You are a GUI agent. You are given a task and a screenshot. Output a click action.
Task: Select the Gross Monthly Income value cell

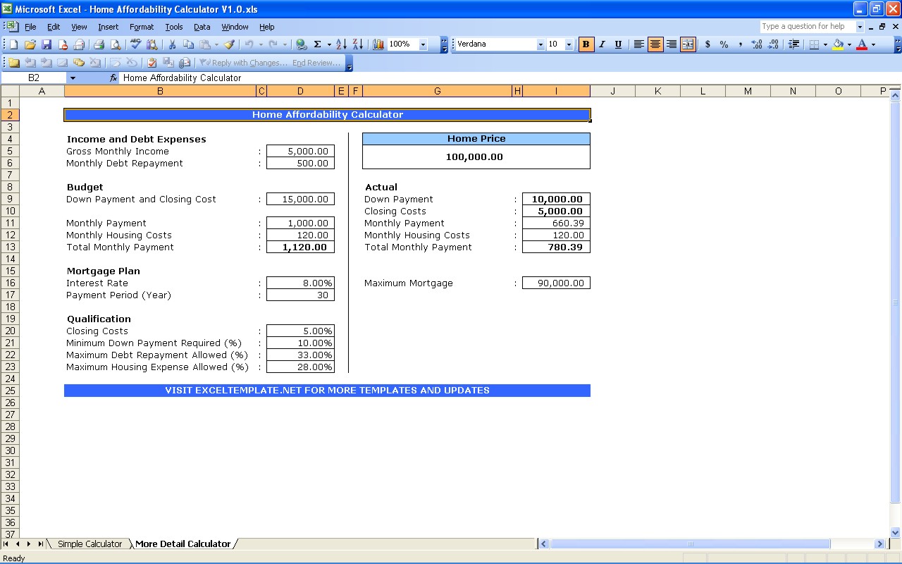point(300,151)
